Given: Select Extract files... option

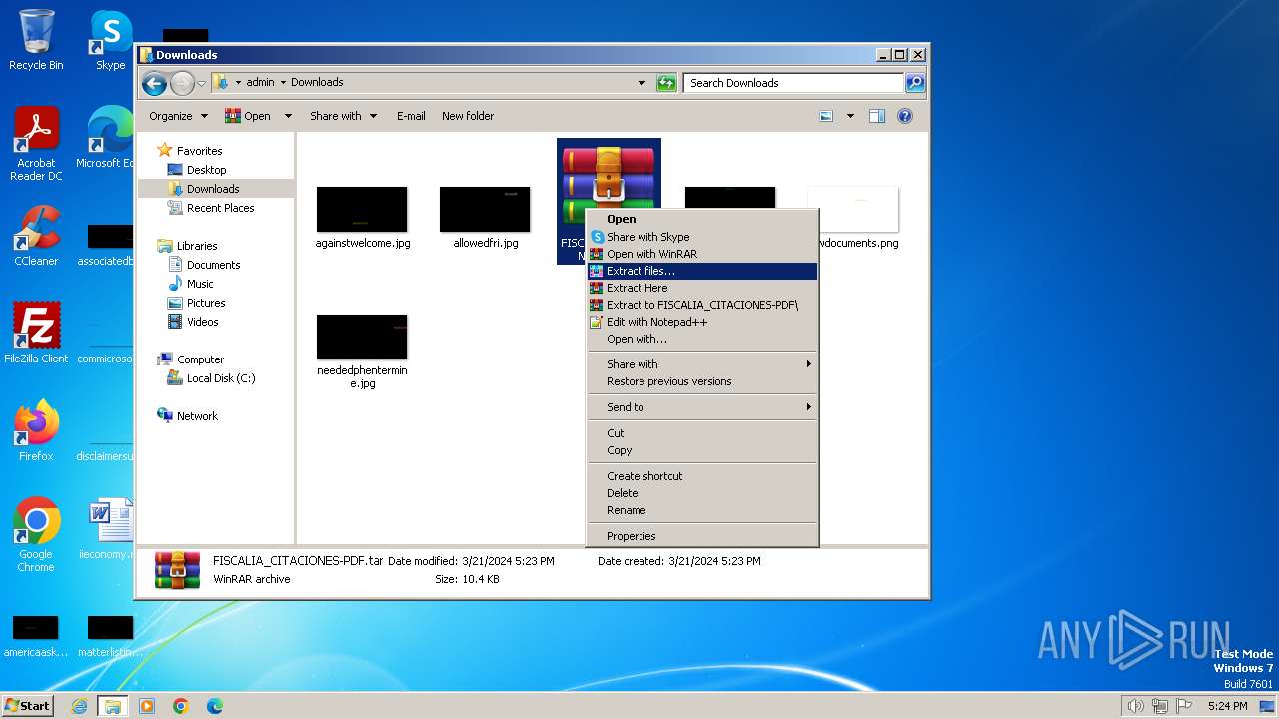Looking at the screenshot, I should coord(701,271).
